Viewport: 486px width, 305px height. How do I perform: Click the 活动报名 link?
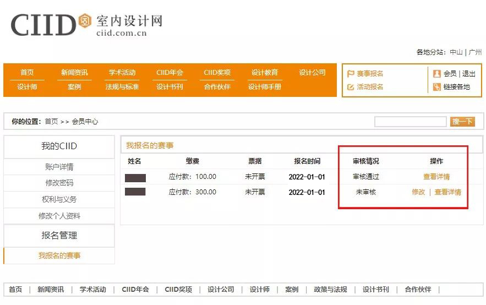370,87
